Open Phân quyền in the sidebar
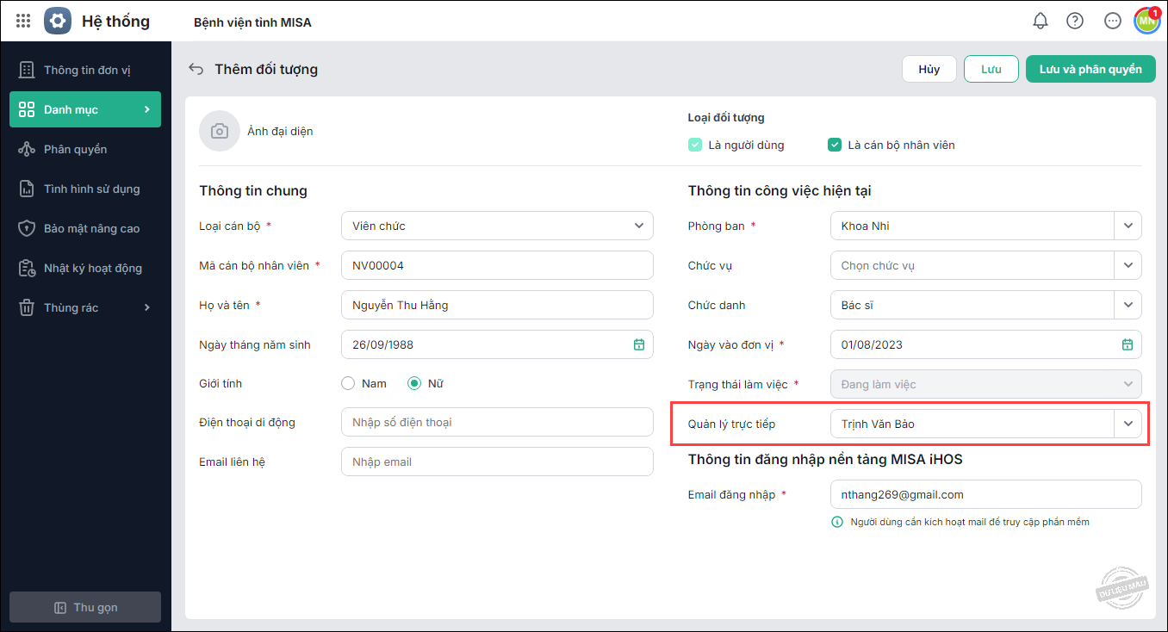The image size is (1168, 632). pyautogui.click(x=76, y=149)
